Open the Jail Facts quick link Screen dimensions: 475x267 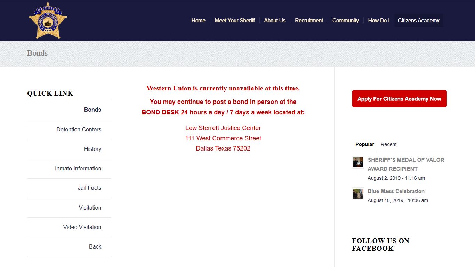coord(70,188)
